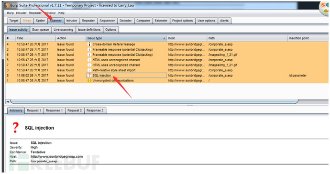Select the Issue definitions sub-tab

click(89, 30)
